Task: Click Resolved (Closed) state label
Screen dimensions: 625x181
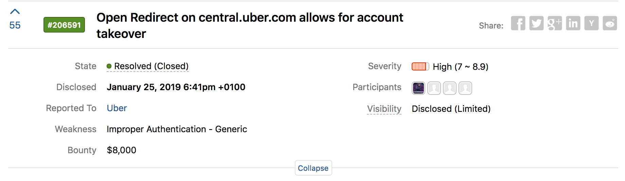Action: pos(151,66)
